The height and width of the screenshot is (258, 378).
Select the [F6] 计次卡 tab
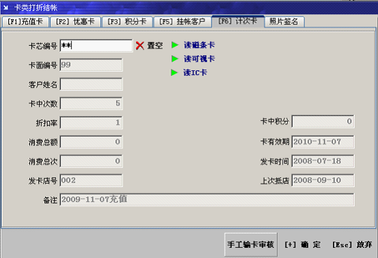pyautogui.click(x=238, y=21)
